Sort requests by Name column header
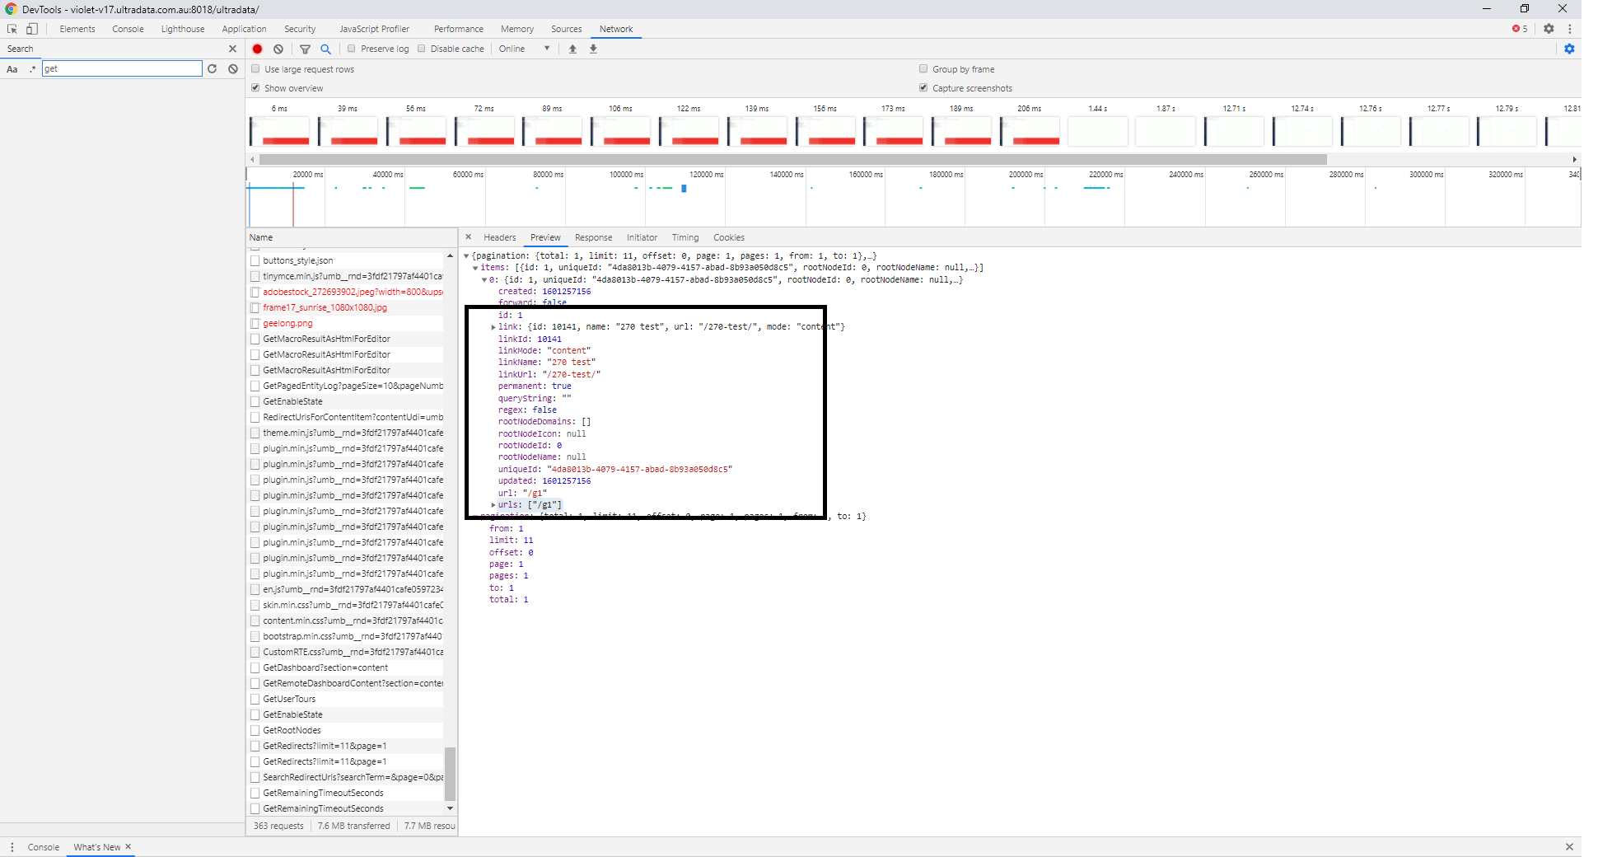This screenshot has height=857, width=1598. (352, 237)
